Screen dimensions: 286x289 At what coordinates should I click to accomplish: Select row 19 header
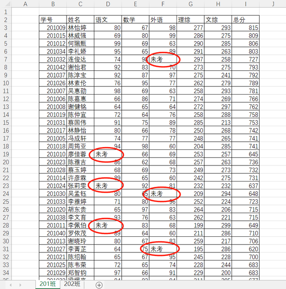click(6, 154)
